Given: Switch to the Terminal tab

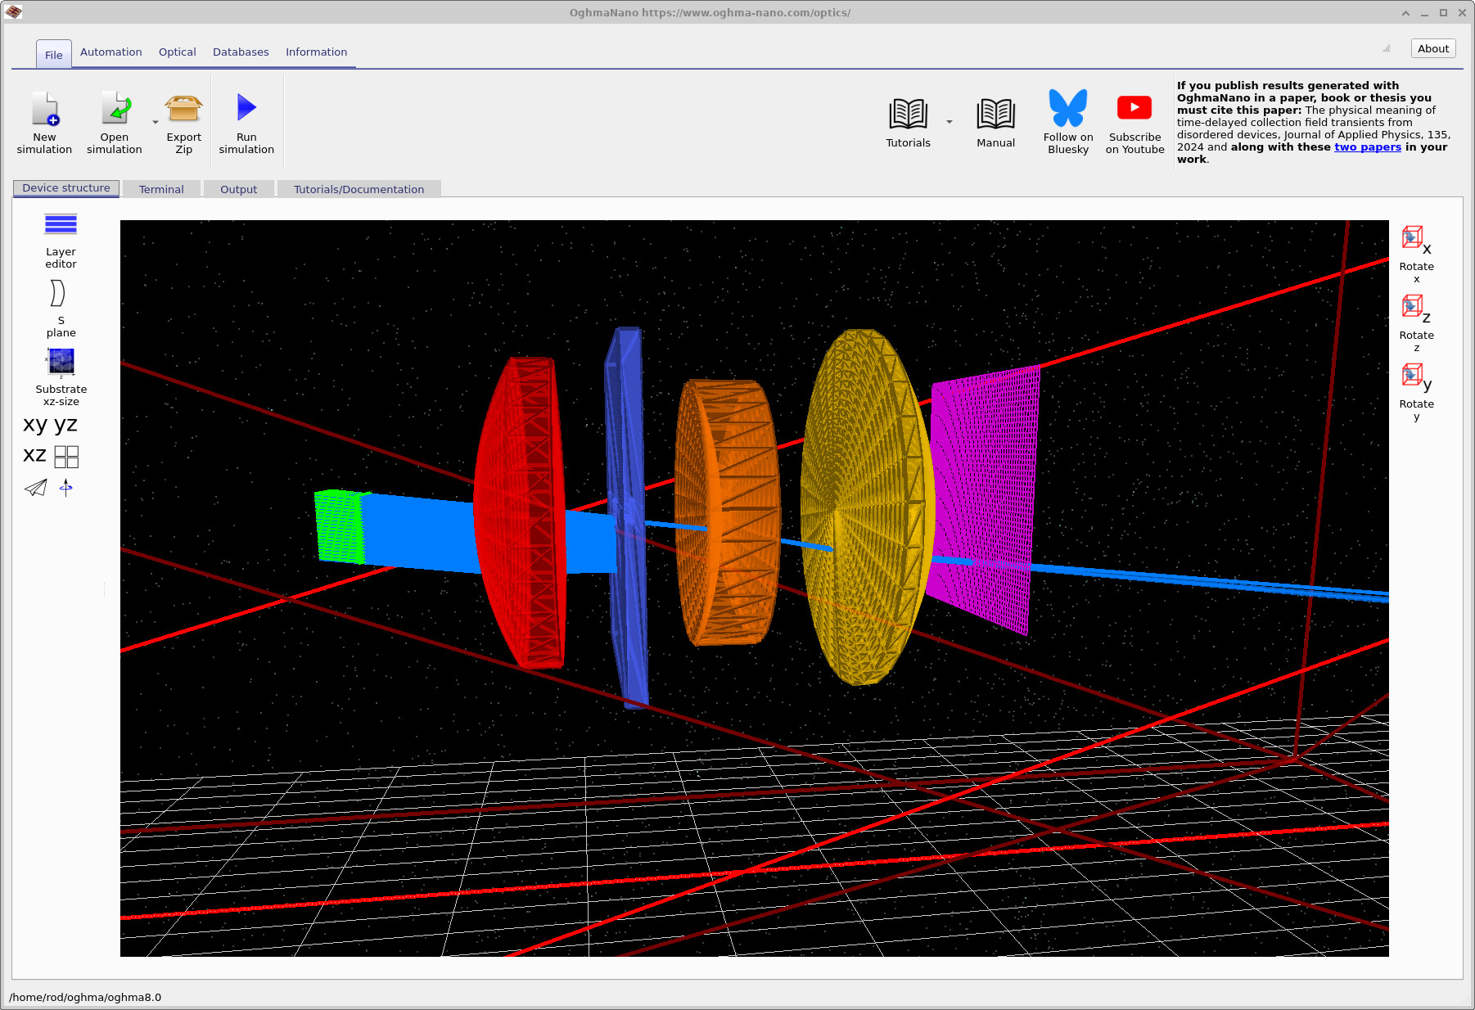Looking at the screenshot, I should (x=161, y=189).
